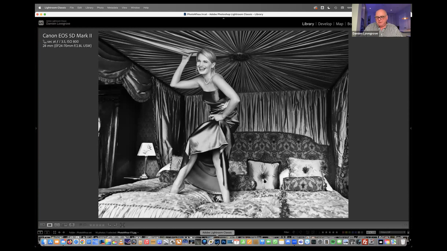Filter by red color label swatch
Image resolution: width=447 pixels, height=251 pixels.
[x=343, y=232]
